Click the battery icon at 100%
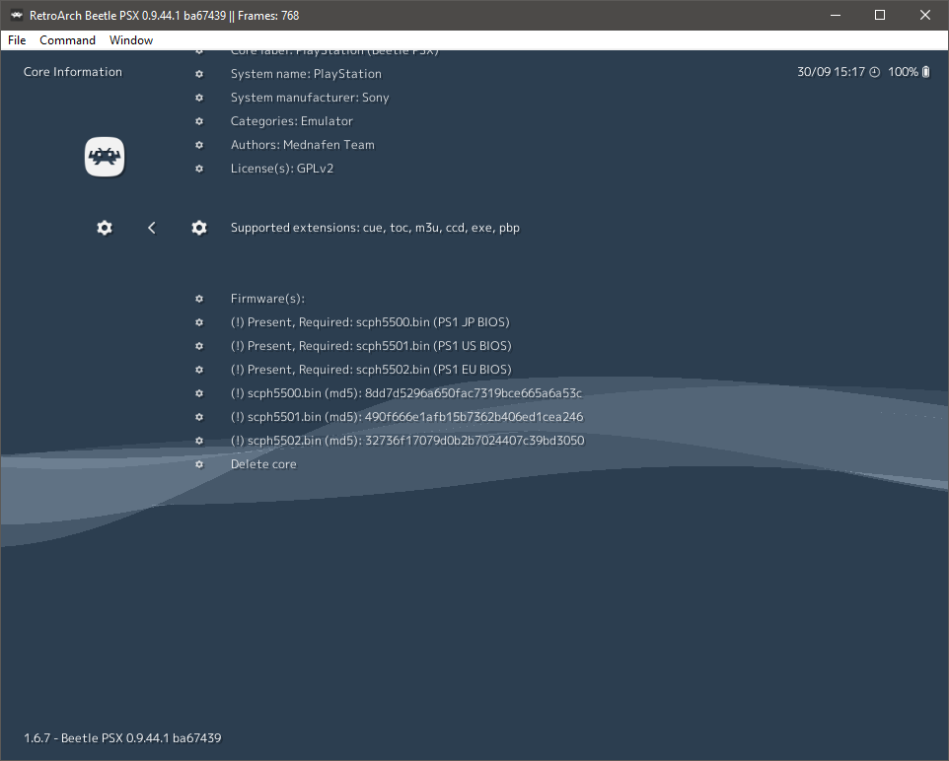 coord(925,72)
